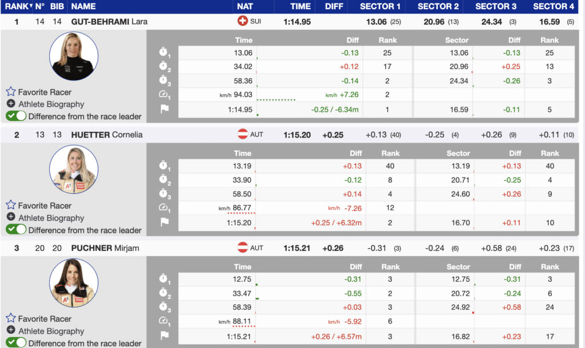Open Favorite Racer link for Huetter
The height and width of the screenshot is (348, 585).
pyautogui.click(x=45, y=205)
